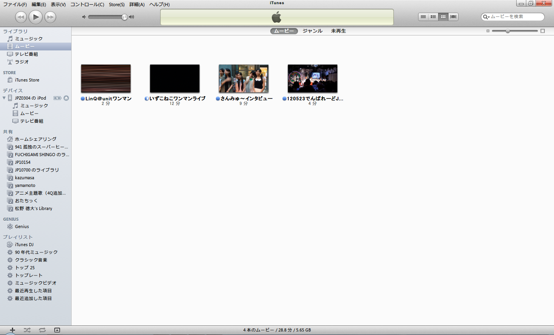
Task: Open テレビ番組 in the library
Action: pos(35,54)
